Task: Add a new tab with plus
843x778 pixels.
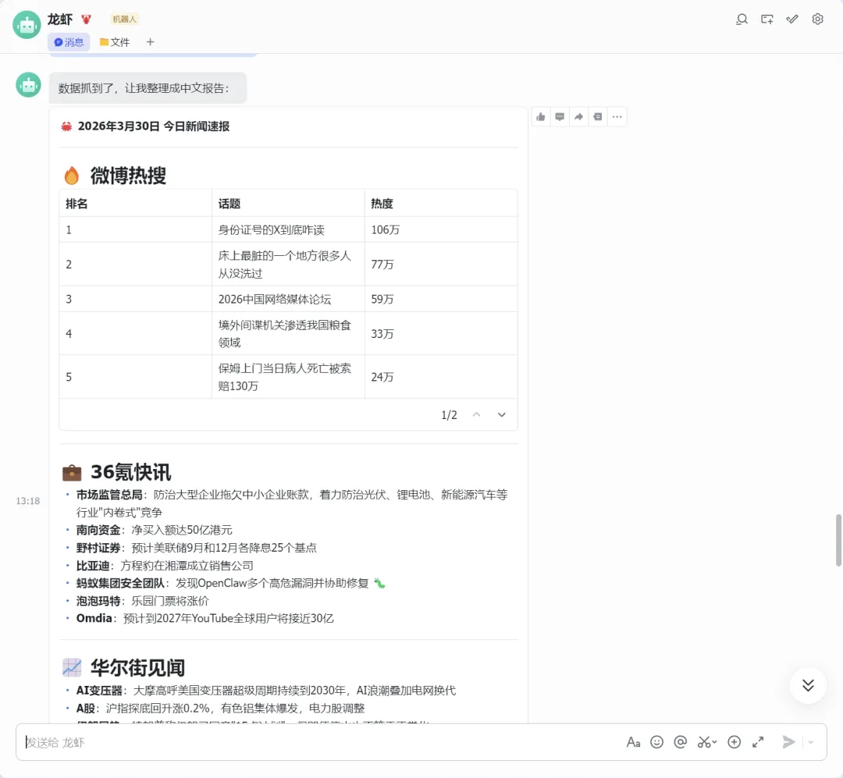Action: point(150,42)
